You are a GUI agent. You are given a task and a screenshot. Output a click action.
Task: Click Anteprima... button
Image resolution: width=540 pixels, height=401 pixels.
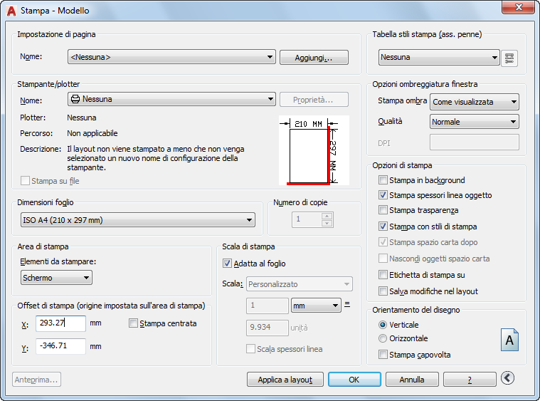(x=36, y=380)
